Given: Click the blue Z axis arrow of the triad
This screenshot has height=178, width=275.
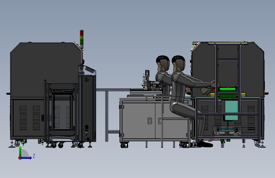Looking at the screenshot, I should (26, 158).
